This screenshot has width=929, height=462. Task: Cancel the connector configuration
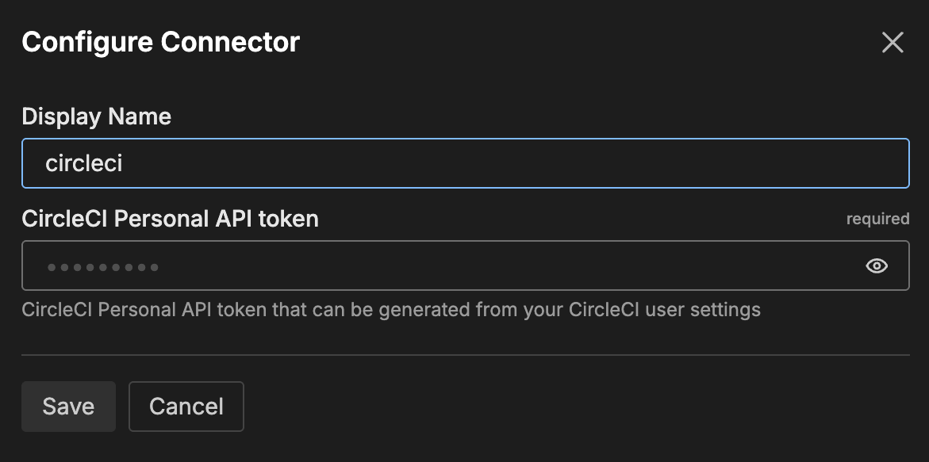pyautogui.click(x=186, y=407)
